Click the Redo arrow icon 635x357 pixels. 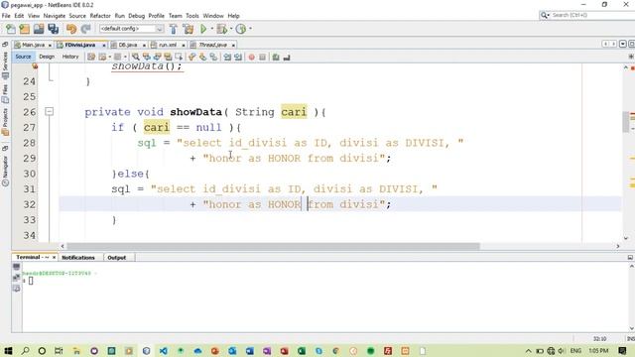(85, 29)
